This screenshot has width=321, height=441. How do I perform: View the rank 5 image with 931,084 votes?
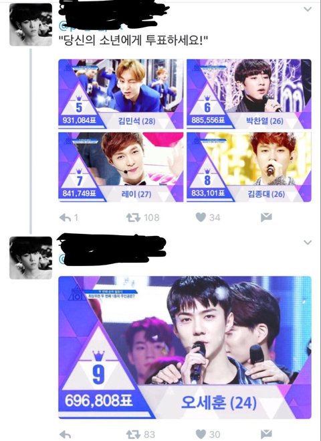tap(120, 94)
